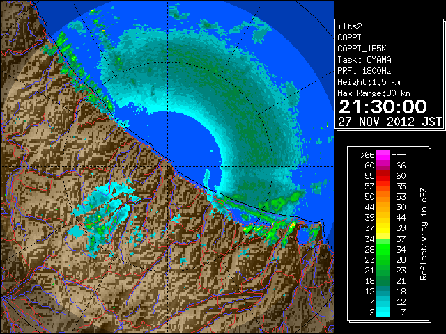Viewport: 446px width, 334px height.
Task: Pick the bright green 28–34 dBZ swatch
Action: point(383,249)
